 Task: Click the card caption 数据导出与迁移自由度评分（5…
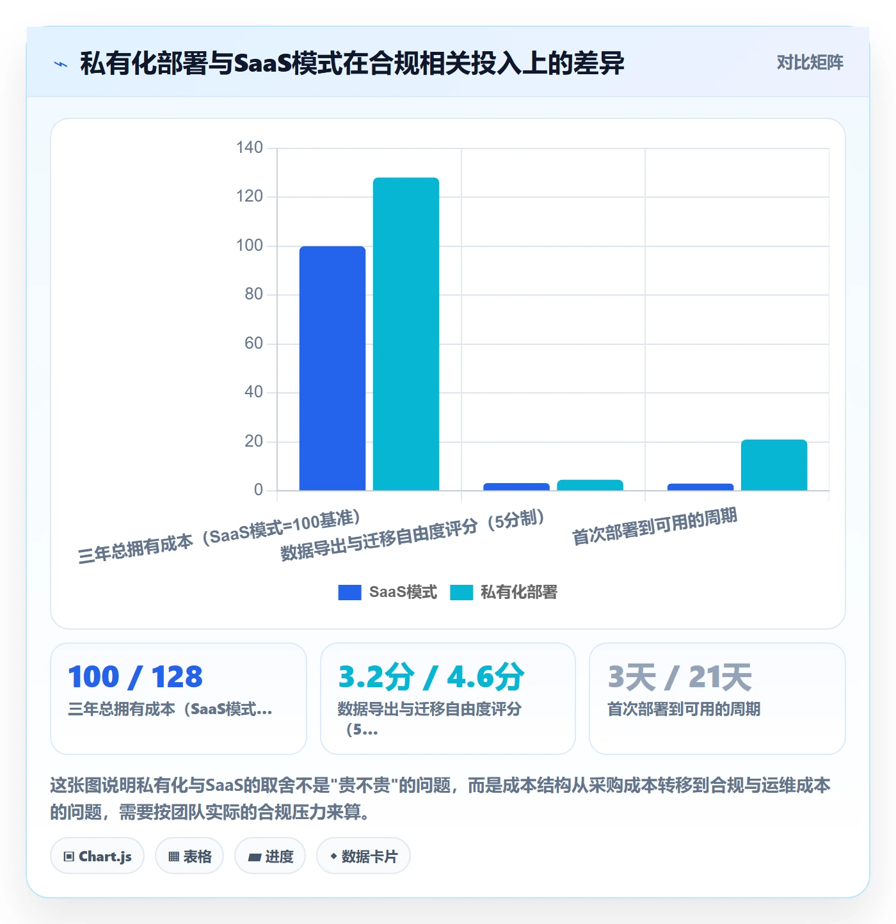[429, 719]
